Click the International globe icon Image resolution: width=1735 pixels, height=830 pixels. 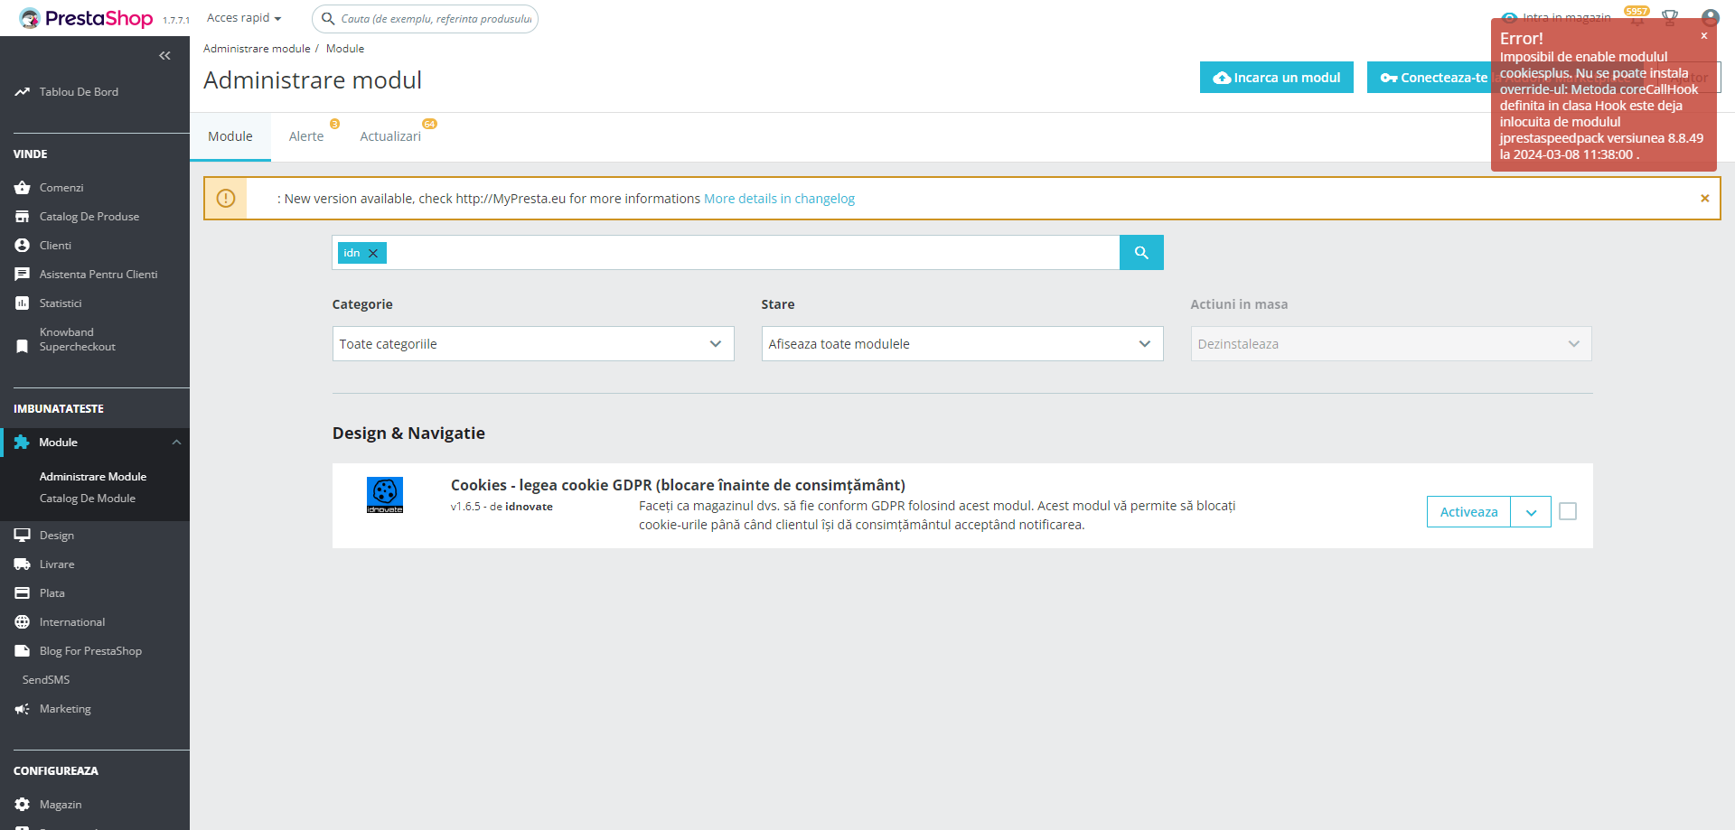(x=23, y=622)
